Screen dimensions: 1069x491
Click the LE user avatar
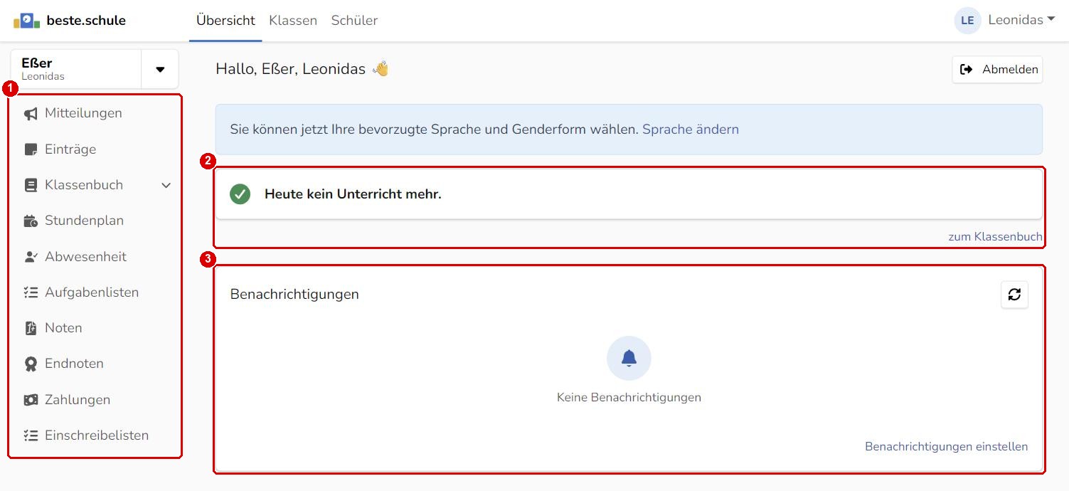tap(967, 21)
